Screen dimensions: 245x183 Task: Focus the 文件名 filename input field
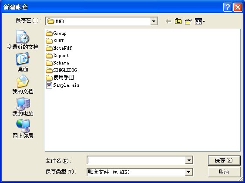pos(136,160)
